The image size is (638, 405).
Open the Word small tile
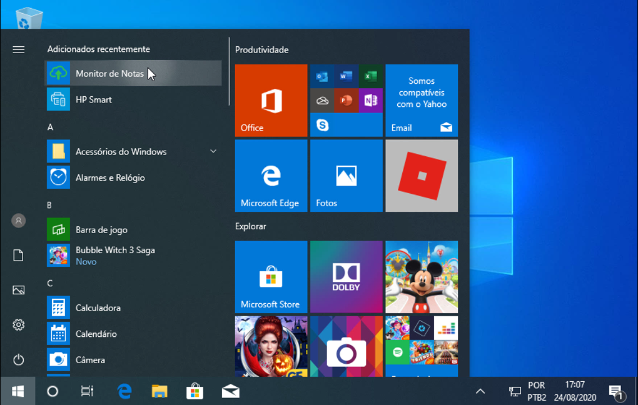pyautogui.click(x=347, y=76)
